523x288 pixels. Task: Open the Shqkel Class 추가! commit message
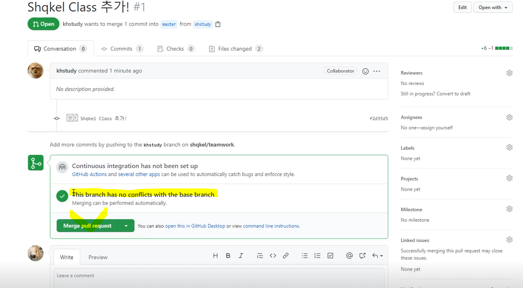[x=103, y=118]
